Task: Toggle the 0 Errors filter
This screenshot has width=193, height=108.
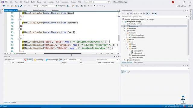Action: tap(28, 60)
